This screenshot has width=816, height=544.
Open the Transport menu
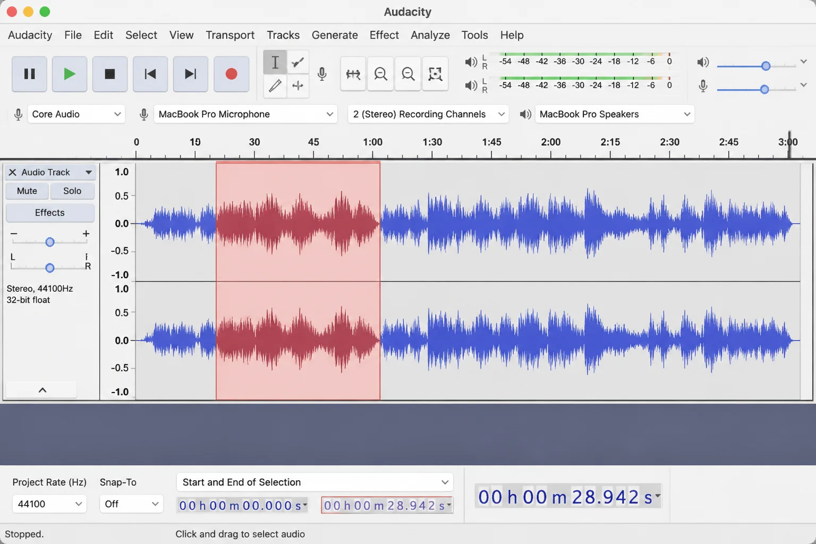230,35
